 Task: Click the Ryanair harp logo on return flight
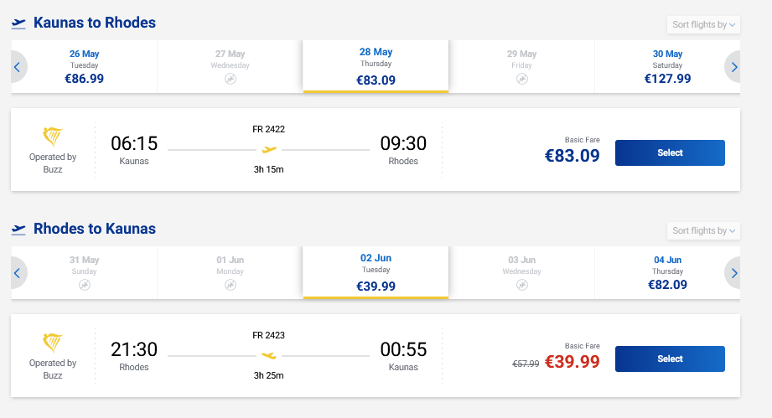(x=53, y=343)
